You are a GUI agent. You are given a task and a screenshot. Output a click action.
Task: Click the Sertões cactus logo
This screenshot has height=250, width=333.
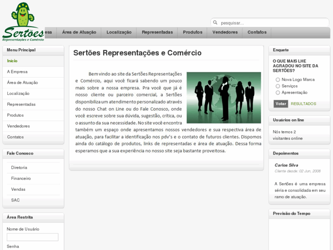(x=23, y=22)
